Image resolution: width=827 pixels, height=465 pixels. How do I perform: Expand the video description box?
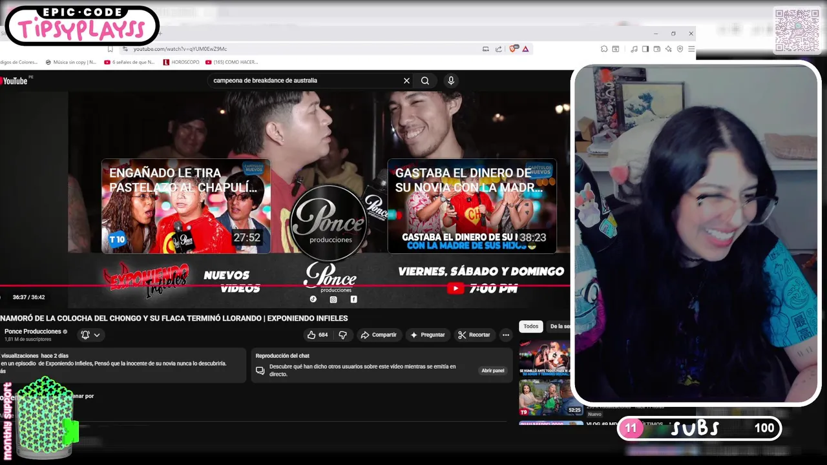pyautogui.click(x=123, y=365)
